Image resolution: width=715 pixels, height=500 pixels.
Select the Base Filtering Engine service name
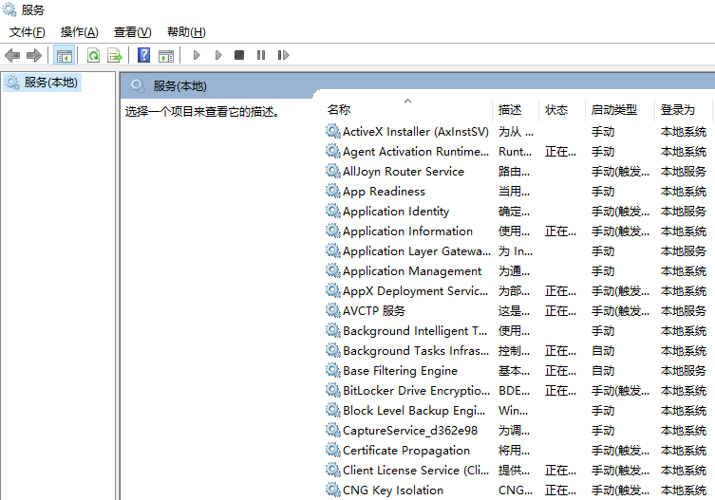(x=400, y=371)
